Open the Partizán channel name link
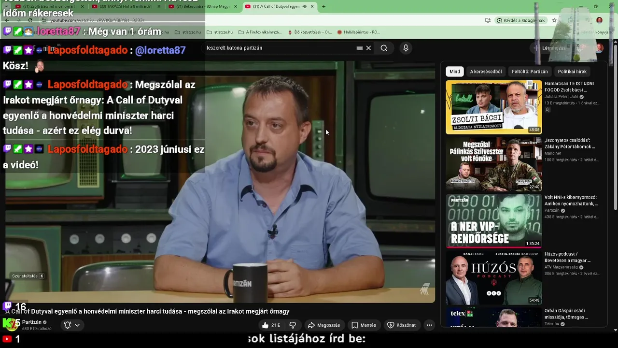The height and width of the screenshot is (348, 618). 32,322
